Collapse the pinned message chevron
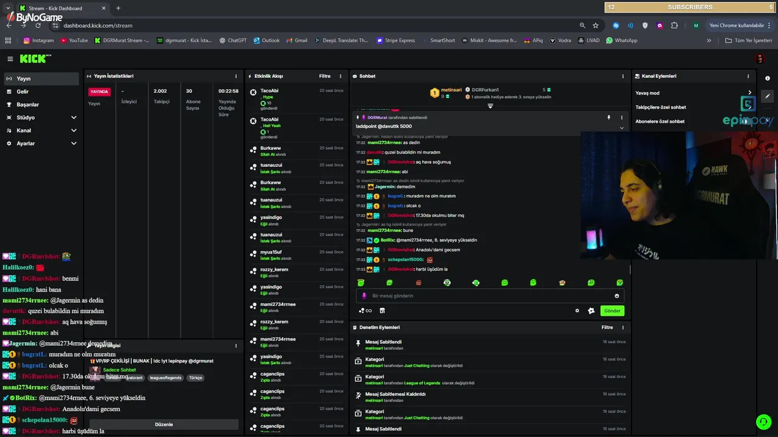This screenshot has height=437, width=778. tap(621, 128)
